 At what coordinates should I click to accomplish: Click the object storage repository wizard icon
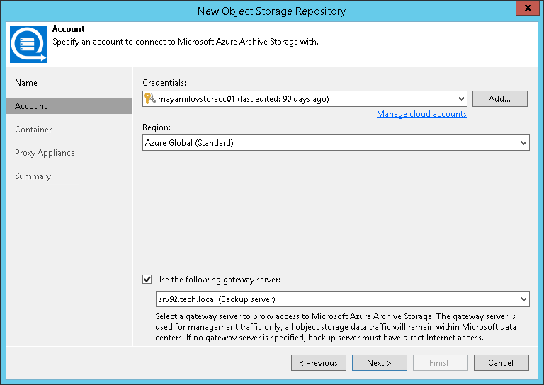pos(29,44)
